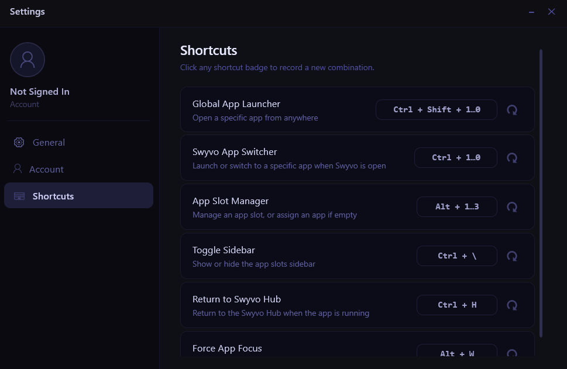Image resolution: width=567 pixels, height=369 pixels.
Task: Click the Return to Swyvo Hub title
Action: pyautogui.click(x=236, y=299)
